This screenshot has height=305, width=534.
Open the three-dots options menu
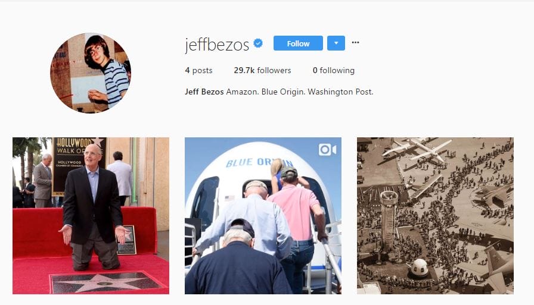pos(355,42)
